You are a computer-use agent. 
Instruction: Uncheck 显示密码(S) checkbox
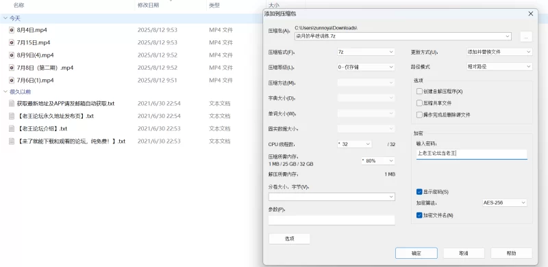tap(419, 192)
